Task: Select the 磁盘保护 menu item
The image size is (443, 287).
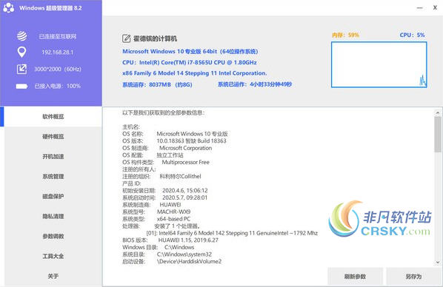Action: coord(53,197)
